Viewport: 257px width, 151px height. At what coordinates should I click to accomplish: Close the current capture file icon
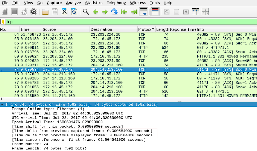click(64, 12)
